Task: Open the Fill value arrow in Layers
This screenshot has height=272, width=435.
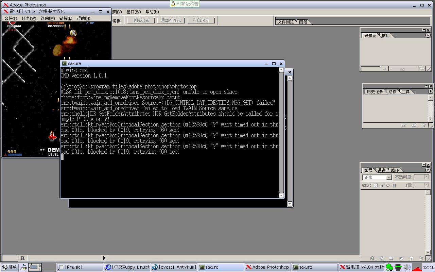Action: (427, 185)
